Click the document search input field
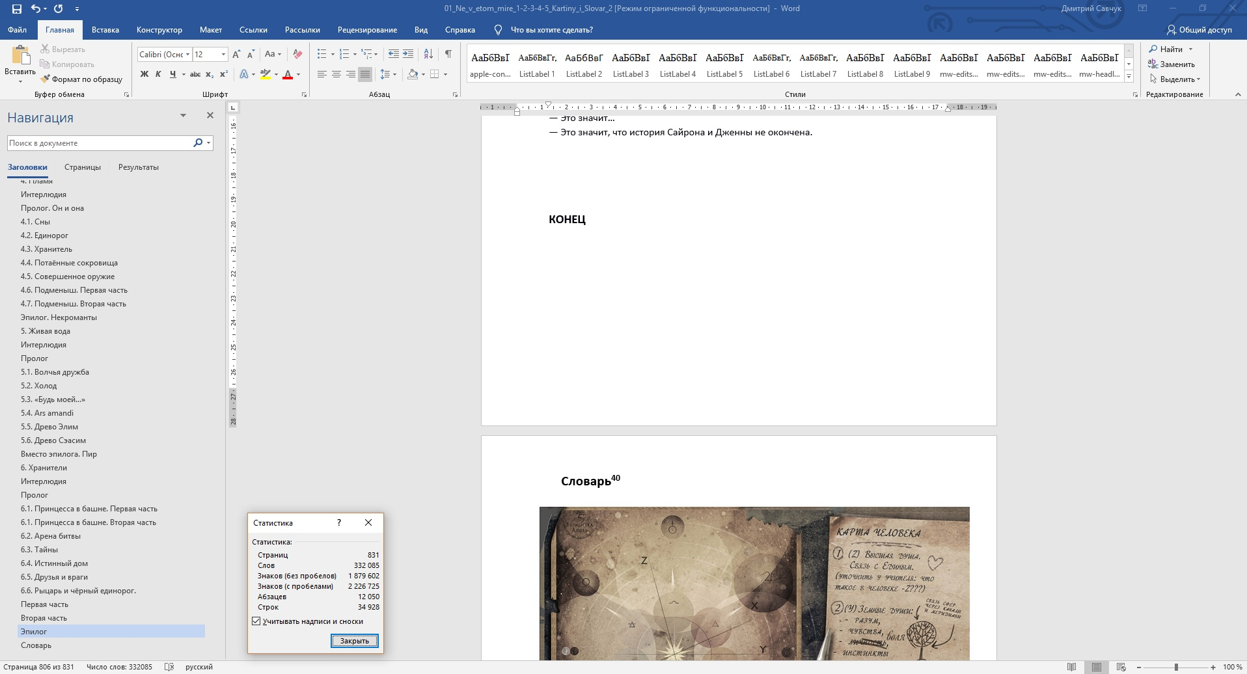Screen dimensions: 1247x674 tap(98, 143)
